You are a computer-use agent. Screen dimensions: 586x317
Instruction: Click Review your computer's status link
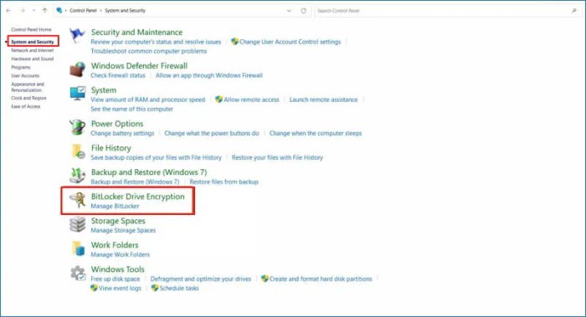pyautogui.click(x=156, y=42)
